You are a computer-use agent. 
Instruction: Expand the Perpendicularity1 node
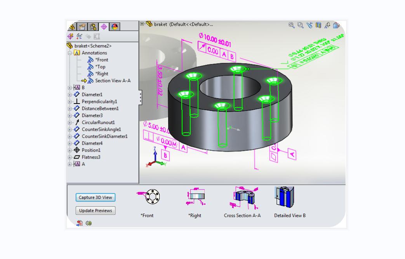click(x=70, y=102)
